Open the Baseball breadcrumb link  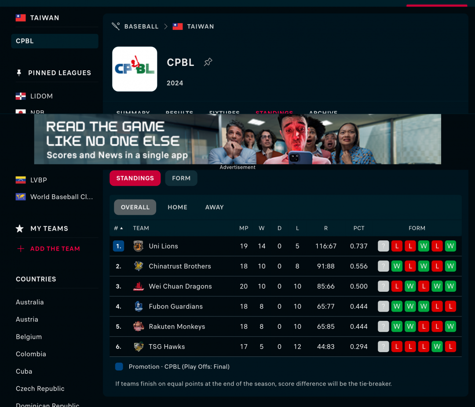pos(142,26)
